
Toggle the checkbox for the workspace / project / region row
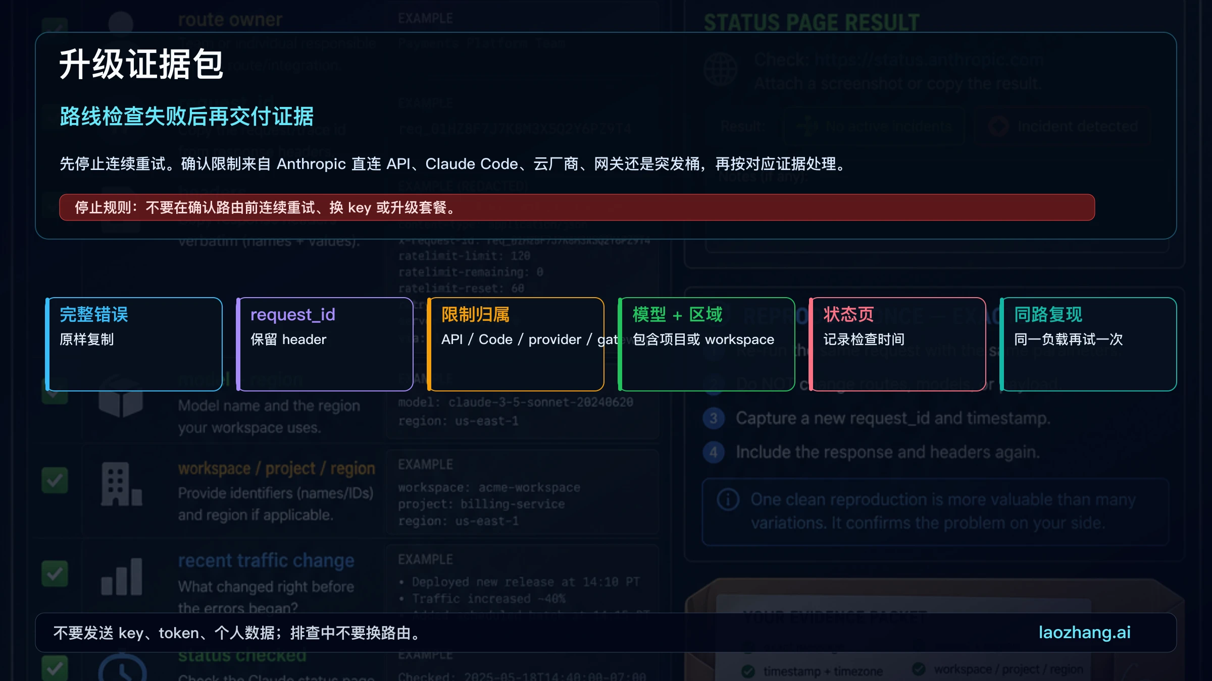pos(55,480)
